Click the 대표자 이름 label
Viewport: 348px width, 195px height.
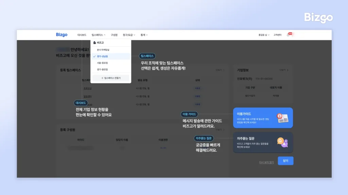click(x=276, y=88)
